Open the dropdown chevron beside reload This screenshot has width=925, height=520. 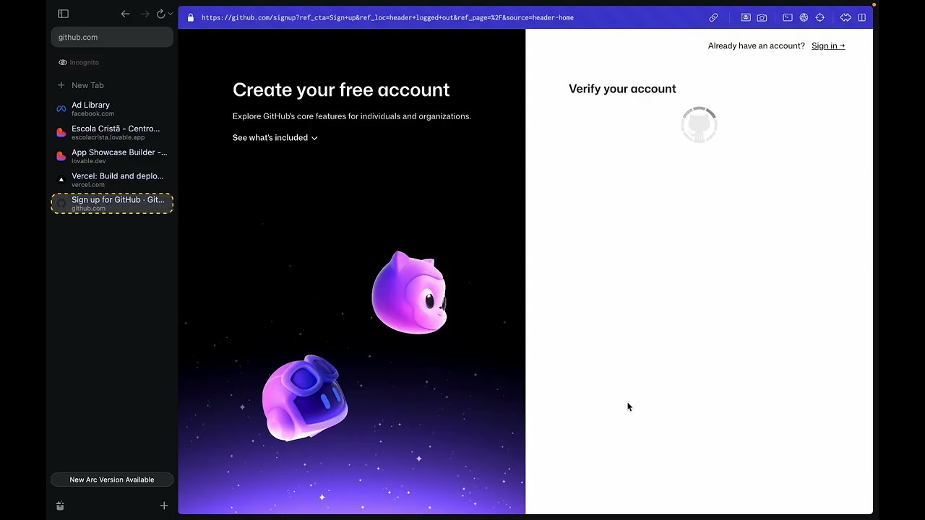pos(171,14)
